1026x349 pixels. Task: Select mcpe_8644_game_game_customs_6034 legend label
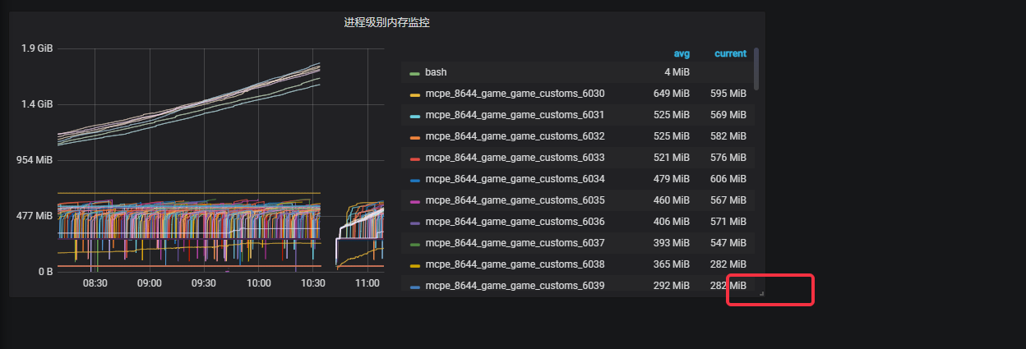point(515,179)
